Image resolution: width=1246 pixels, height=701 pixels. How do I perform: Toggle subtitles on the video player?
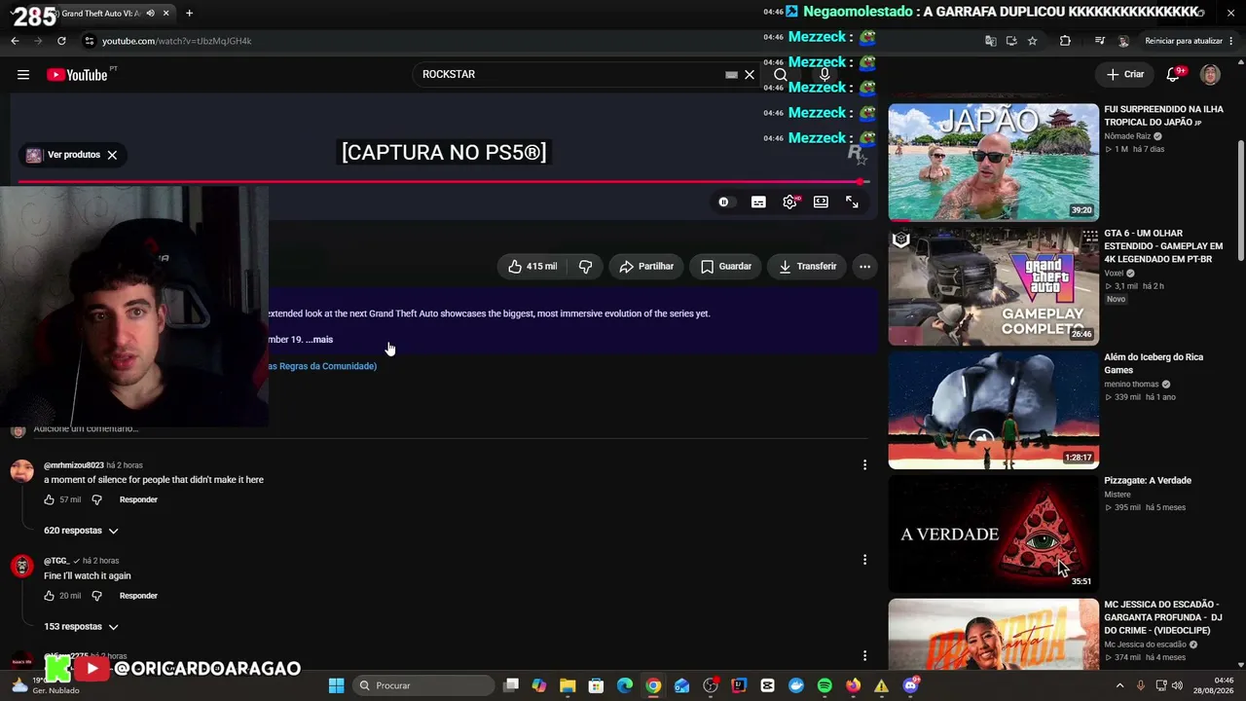(x=758, y=202)
